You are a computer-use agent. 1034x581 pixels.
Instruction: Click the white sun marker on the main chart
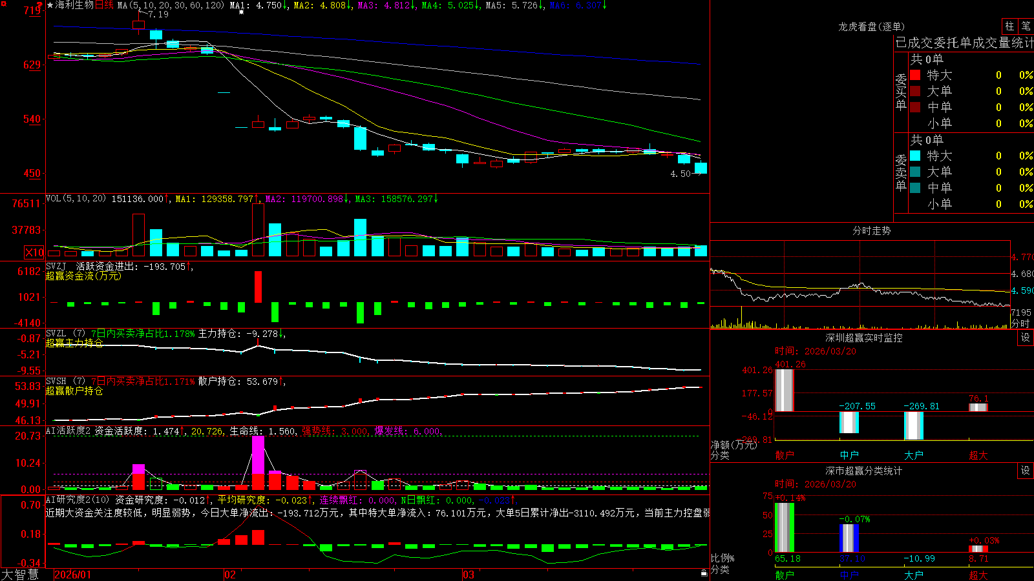[241, 12]
